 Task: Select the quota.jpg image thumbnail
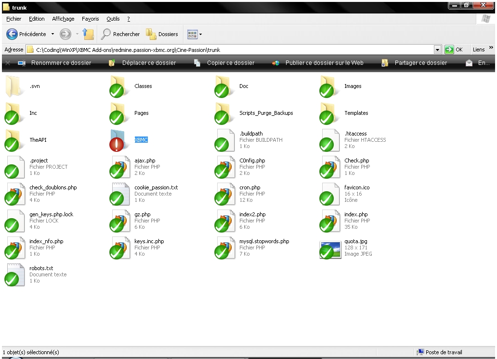pyautogui.click(x=330, y=250)
